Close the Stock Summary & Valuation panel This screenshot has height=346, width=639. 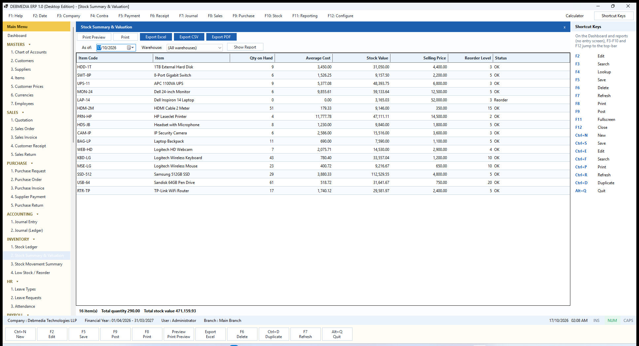(x=564, y=27)
